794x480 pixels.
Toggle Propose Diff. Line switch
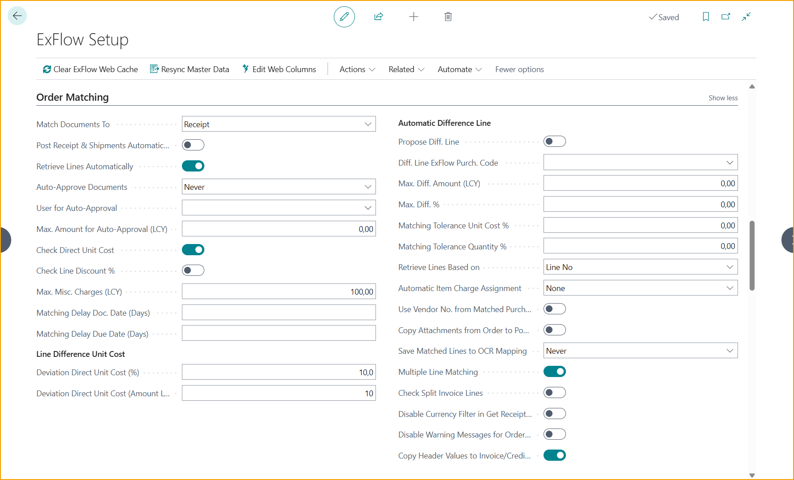[555, 141]
